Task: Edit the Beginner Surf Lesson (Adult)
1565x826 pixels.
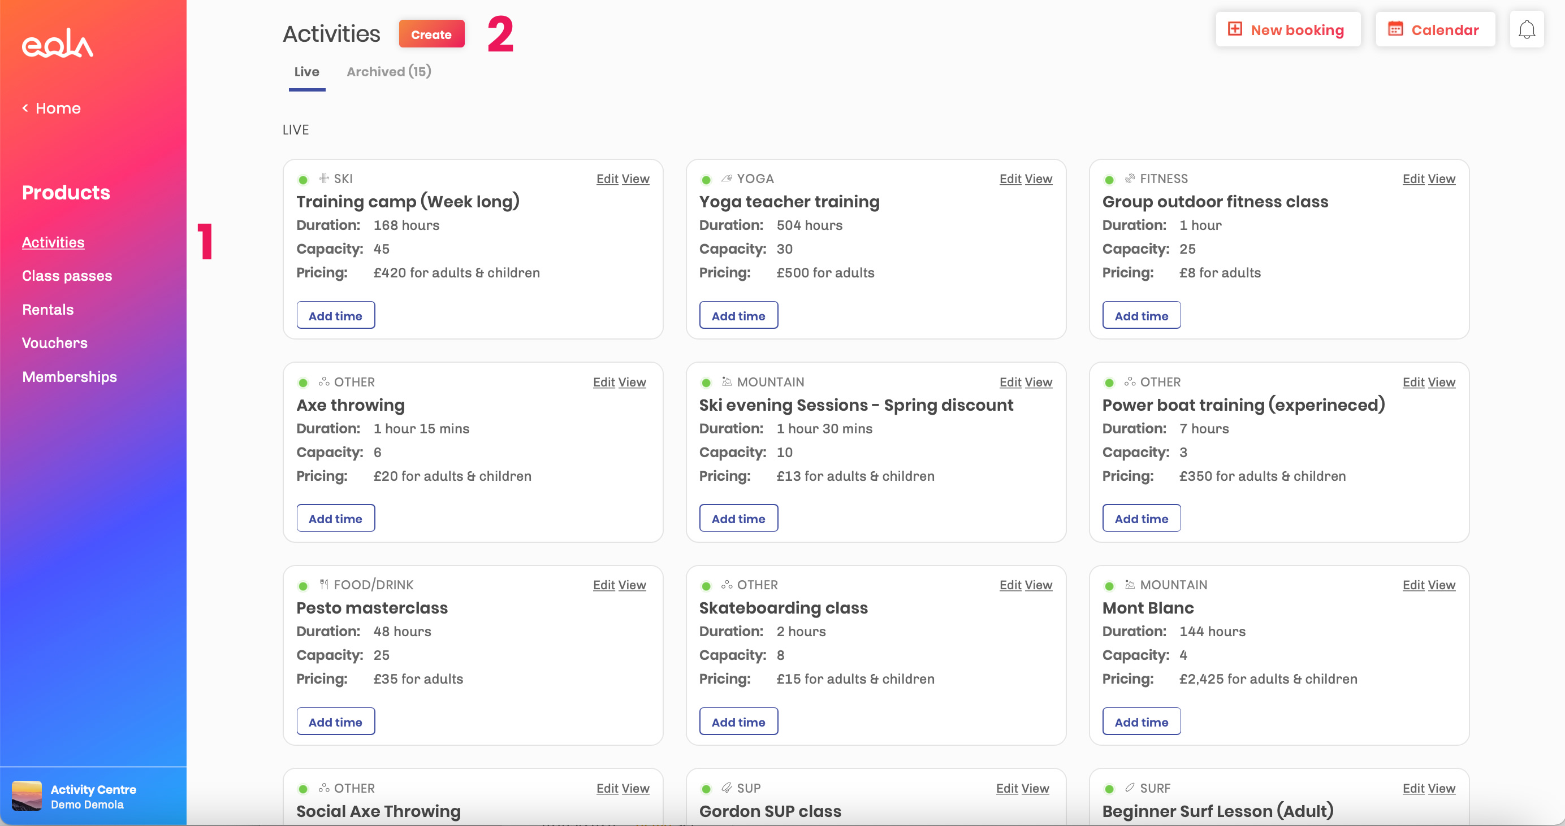Action: pyautogui.click(x=1413, y=788)
